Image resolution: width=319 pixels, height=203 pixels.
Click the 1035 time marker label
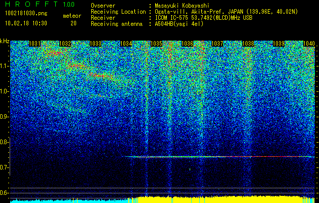point(156,44)
